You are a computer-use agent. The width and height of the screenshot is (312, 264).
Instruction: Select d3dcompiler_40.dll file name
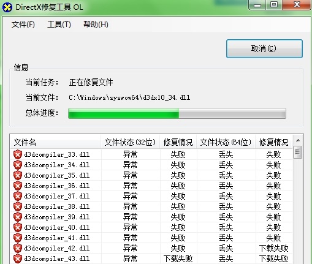(57, 227)
